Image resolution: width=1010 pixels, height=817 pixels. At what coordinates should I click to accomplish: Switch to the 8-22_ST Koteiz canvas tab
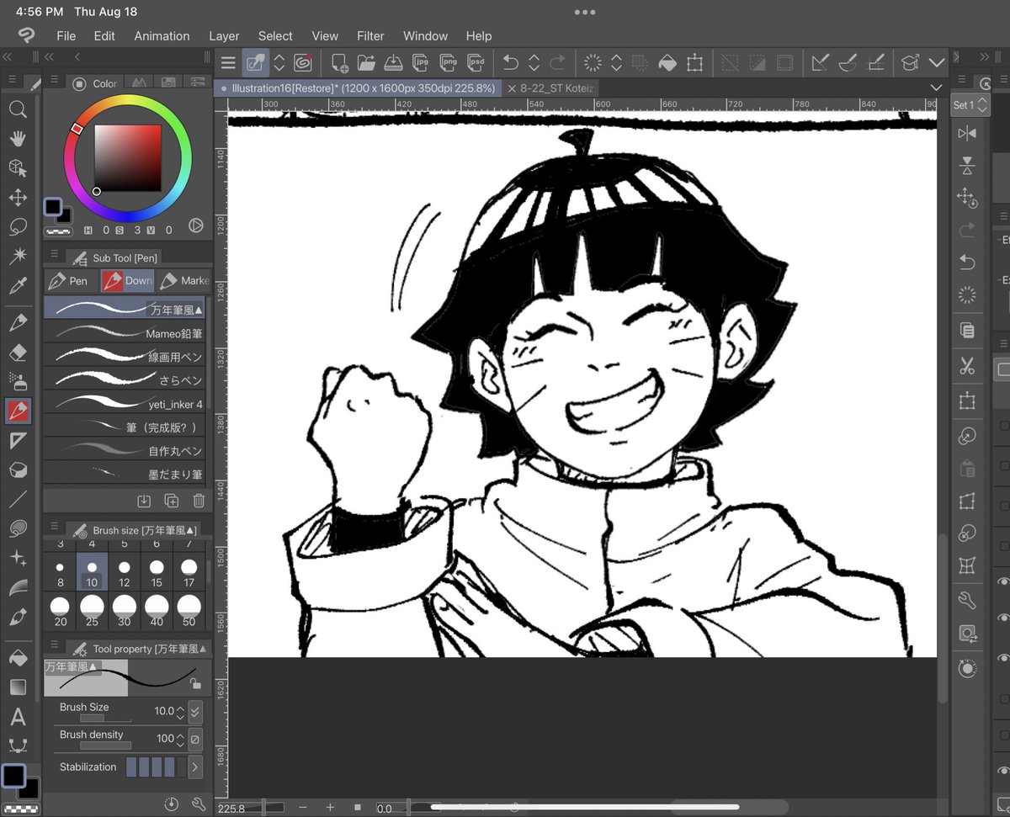coord(552,88)
